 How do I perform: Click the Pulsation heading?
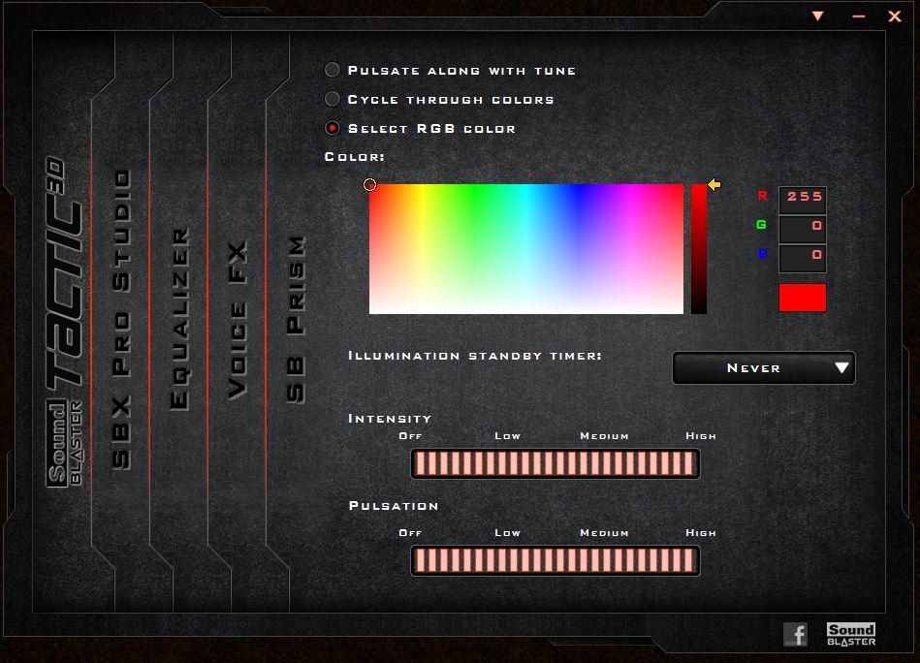click(394, 506)
